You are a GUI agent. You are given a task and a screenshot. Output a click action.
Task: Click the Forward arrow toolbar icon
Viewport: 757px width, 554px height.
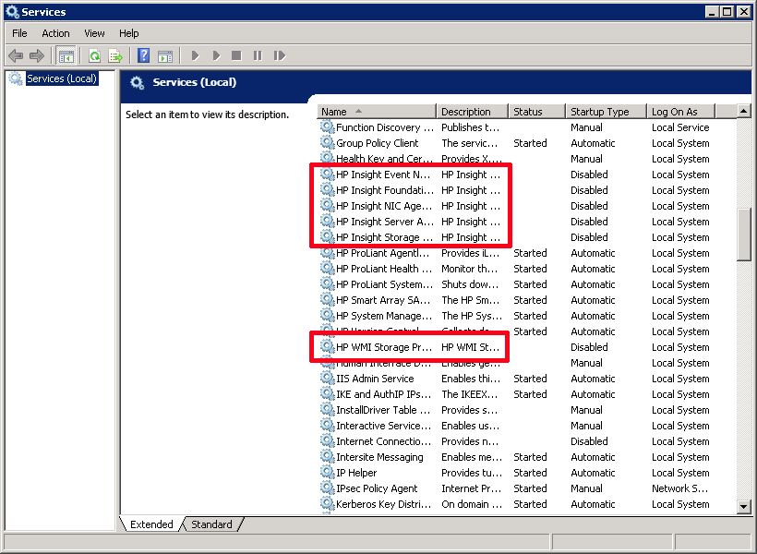[x=37, y=55]
